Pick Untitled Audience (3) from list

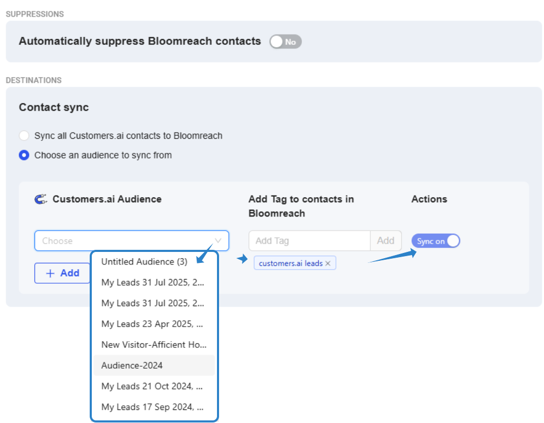(x=144, y=261)
